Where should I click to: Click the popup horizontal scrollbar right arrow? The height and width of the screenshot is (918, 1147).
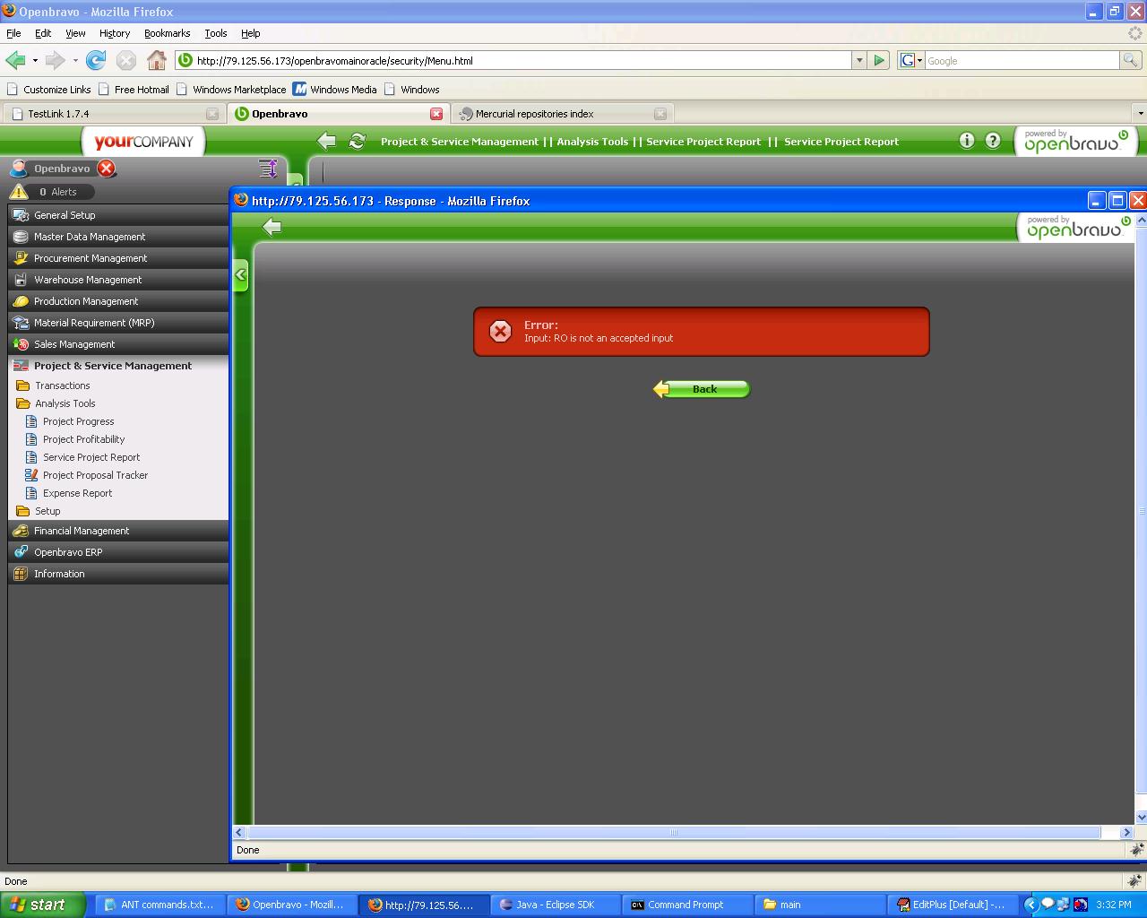click(1126, 832)
